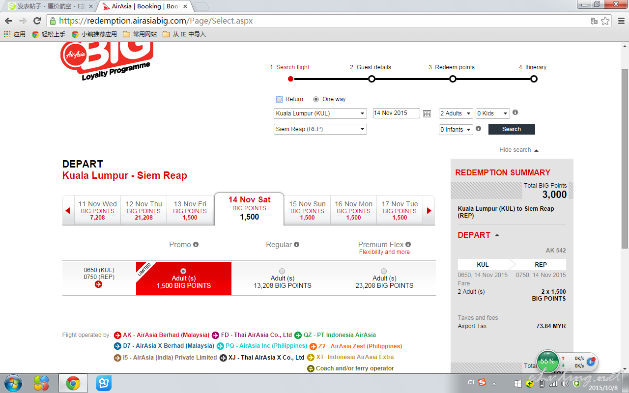The image size is (629, 393).
Task: Click the AirAsia BIG Loyalty Programme logo
Action: (x=107, y=60)
